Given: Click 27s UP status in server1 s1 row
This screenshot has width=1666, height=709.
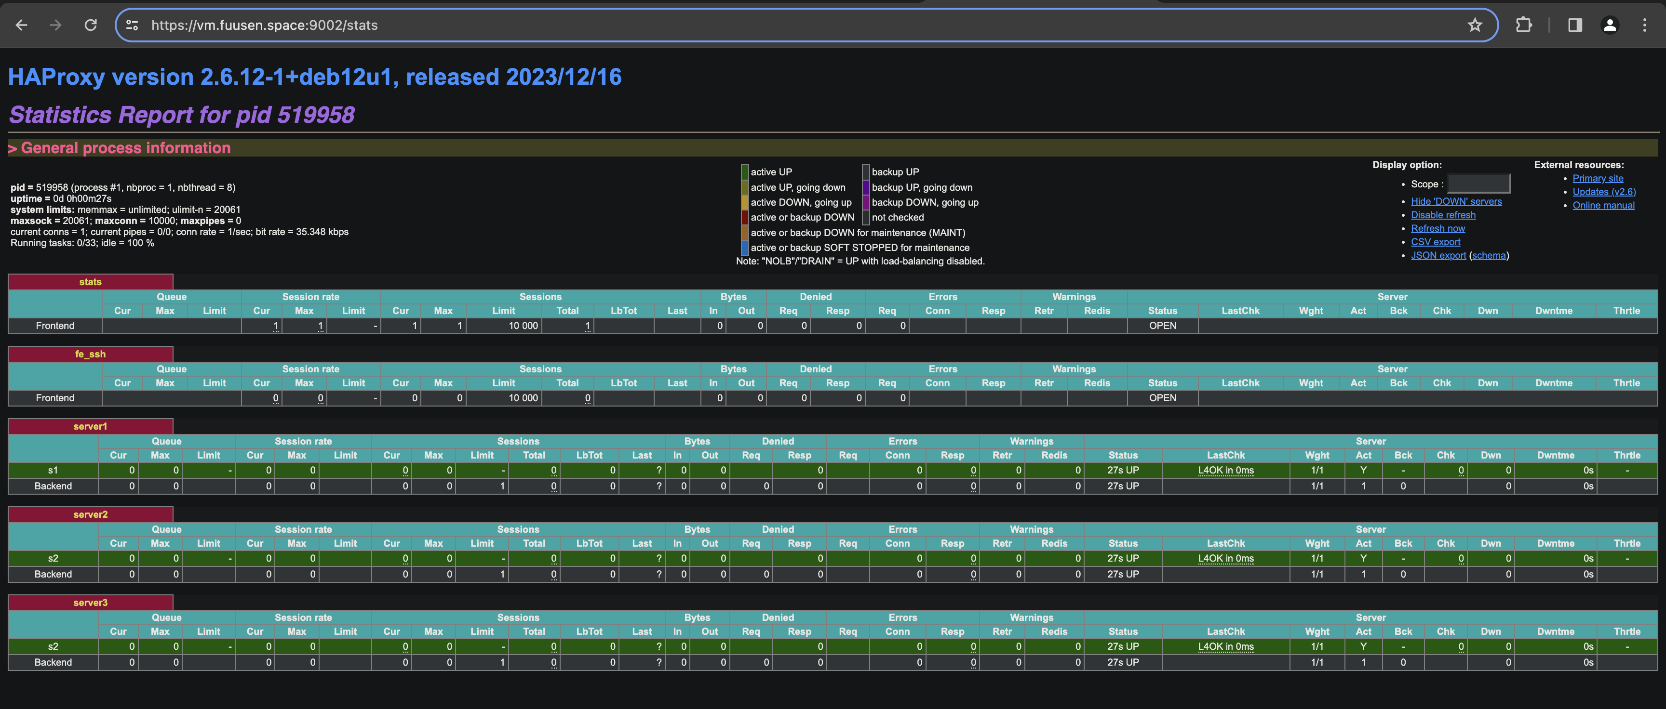Looking at the screenshot, I should (x=1123, y=471).
